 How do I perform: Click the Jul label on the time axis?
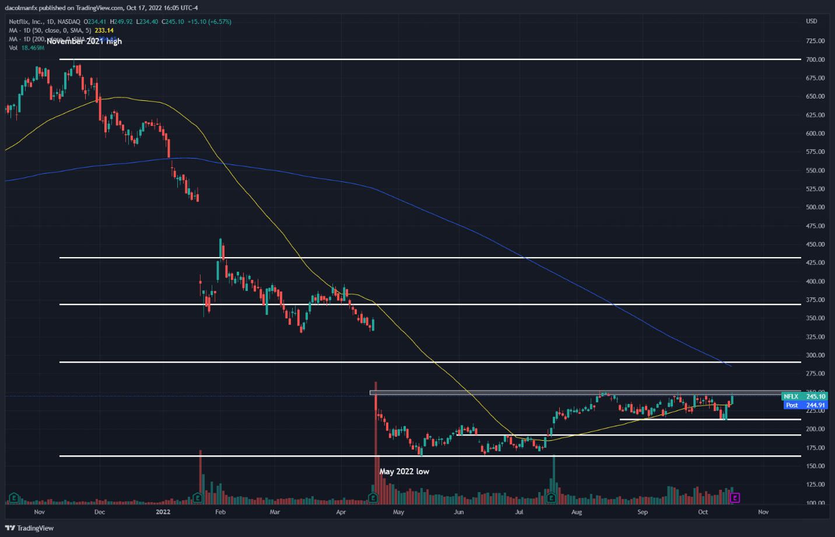pos(519,512)
